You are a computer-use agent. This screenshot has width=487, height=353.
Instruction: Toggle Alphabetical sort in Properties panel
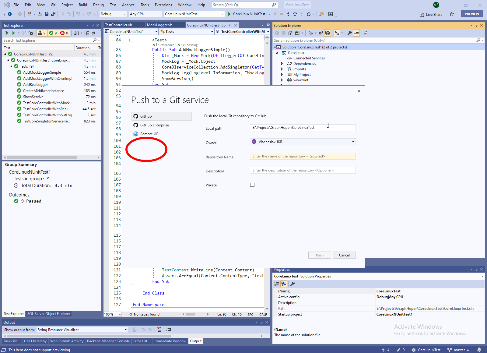(284, 284)
